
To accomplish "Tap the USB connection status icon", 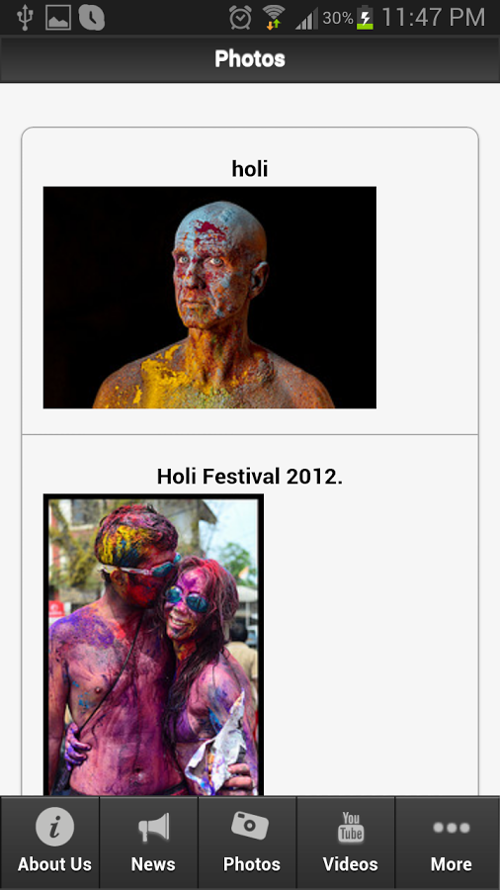I will pos(25,18).
